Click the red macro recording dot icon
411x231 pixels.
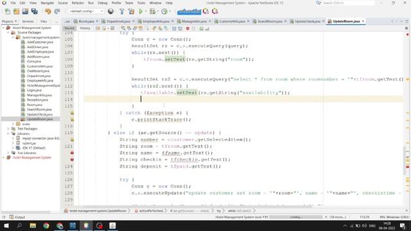coord(188,28)
